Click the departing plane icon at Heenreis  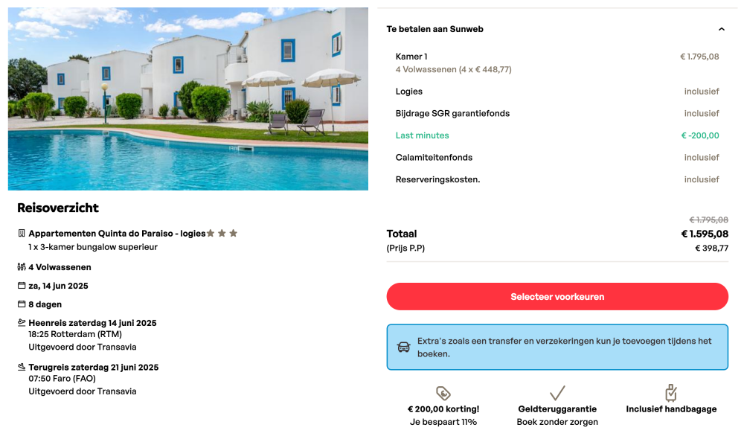(22, 322)
